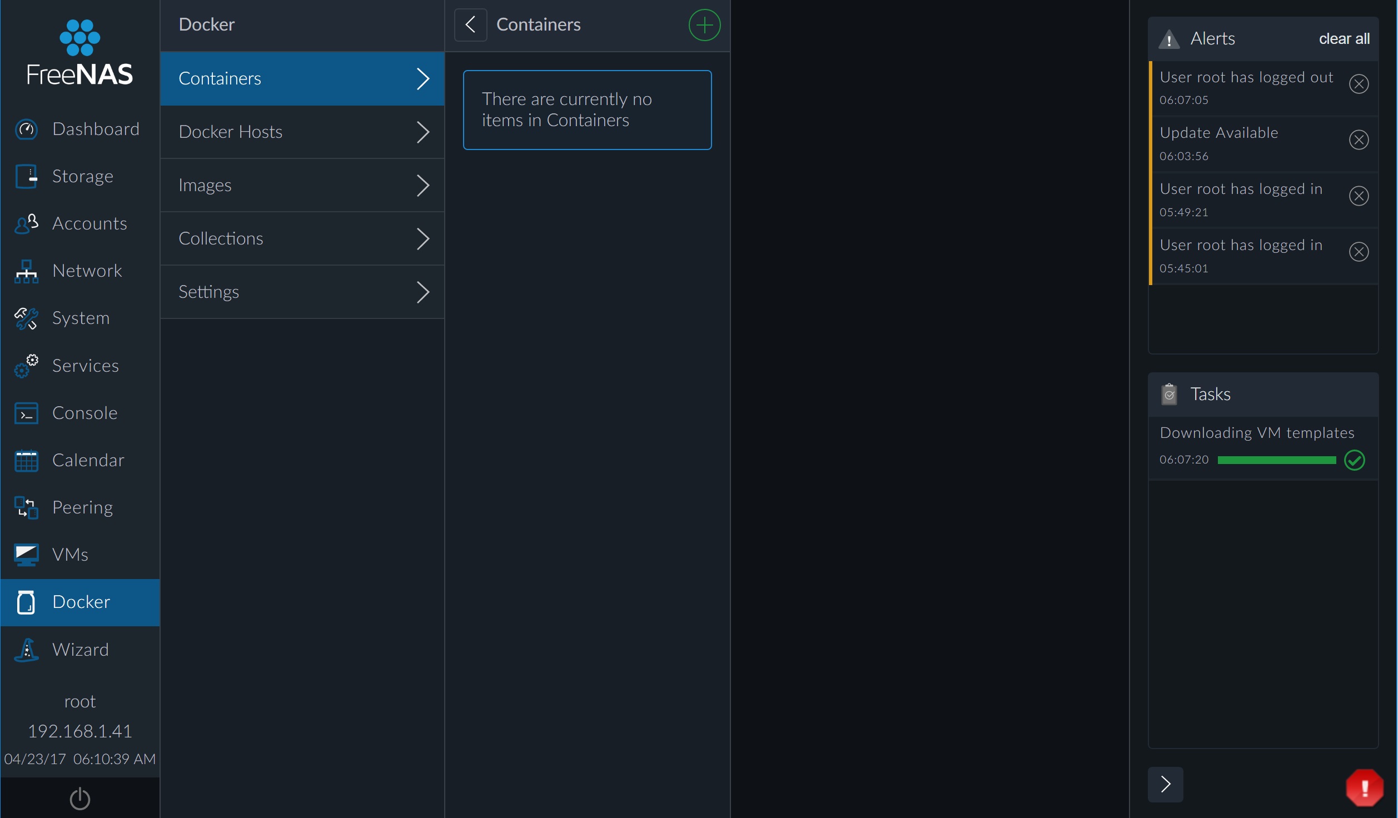
Task: Go to Accounts label
Action: coord(89,223)
